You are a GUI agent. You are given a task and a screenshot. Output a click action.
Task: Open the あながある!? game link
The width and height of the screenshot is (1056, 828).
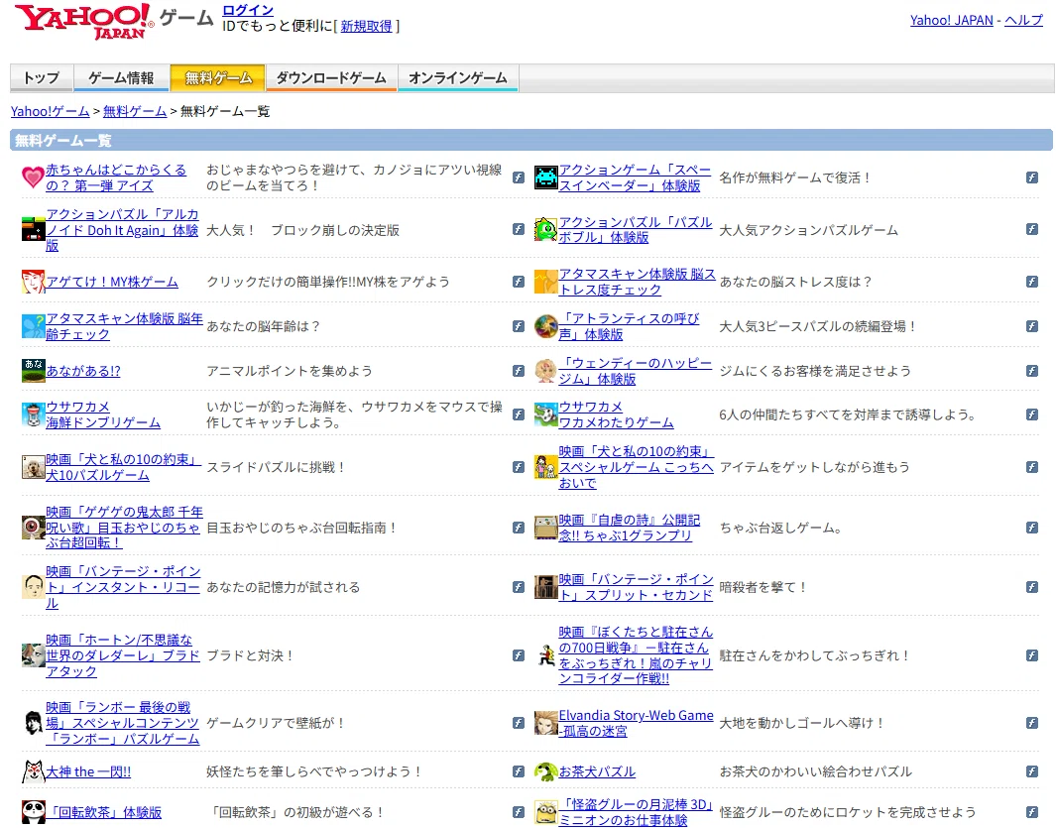pos(83,371)
